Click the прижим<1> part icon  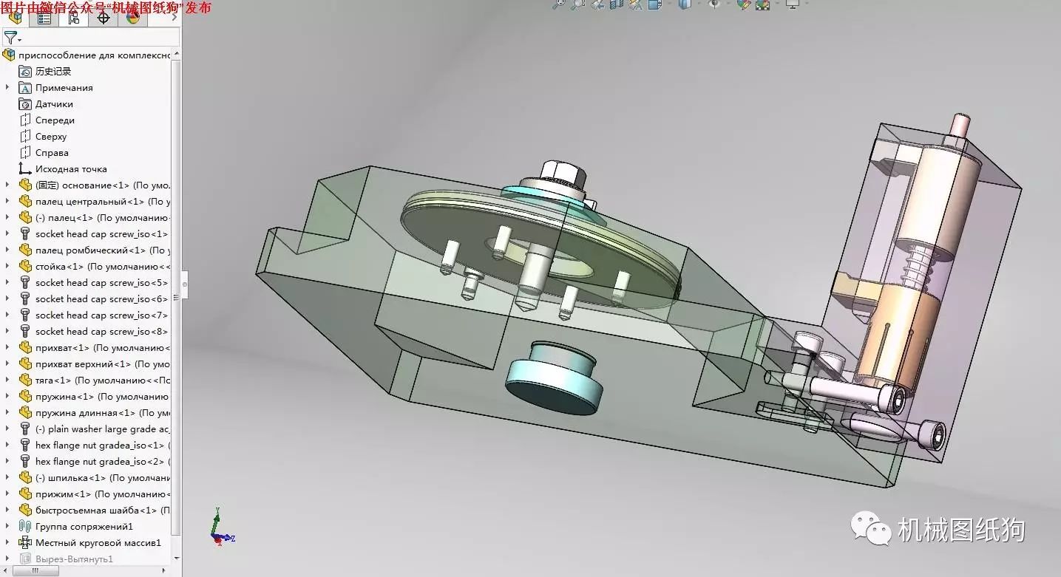pos(25,494)
